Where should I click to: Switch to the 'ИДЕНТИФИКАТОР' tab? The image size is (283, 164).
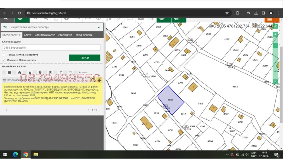pyautogui.click(x=45, y=35)
